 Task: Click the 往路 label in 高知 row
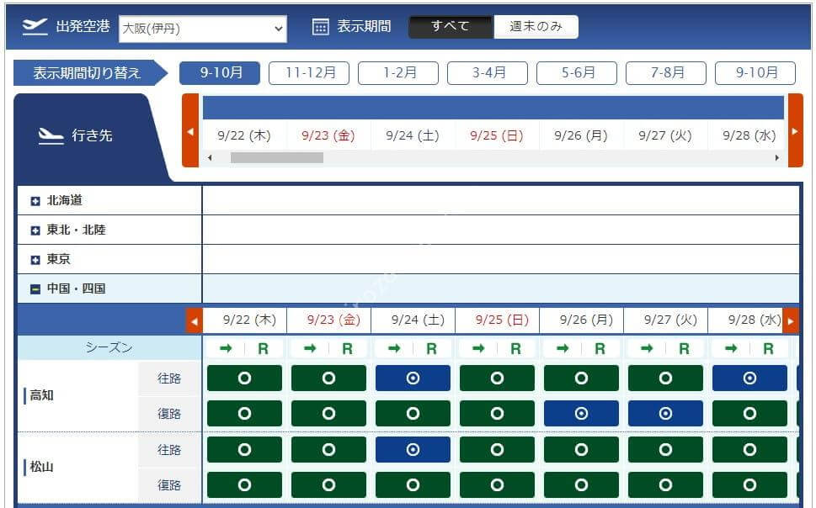[x=169, y=378]
